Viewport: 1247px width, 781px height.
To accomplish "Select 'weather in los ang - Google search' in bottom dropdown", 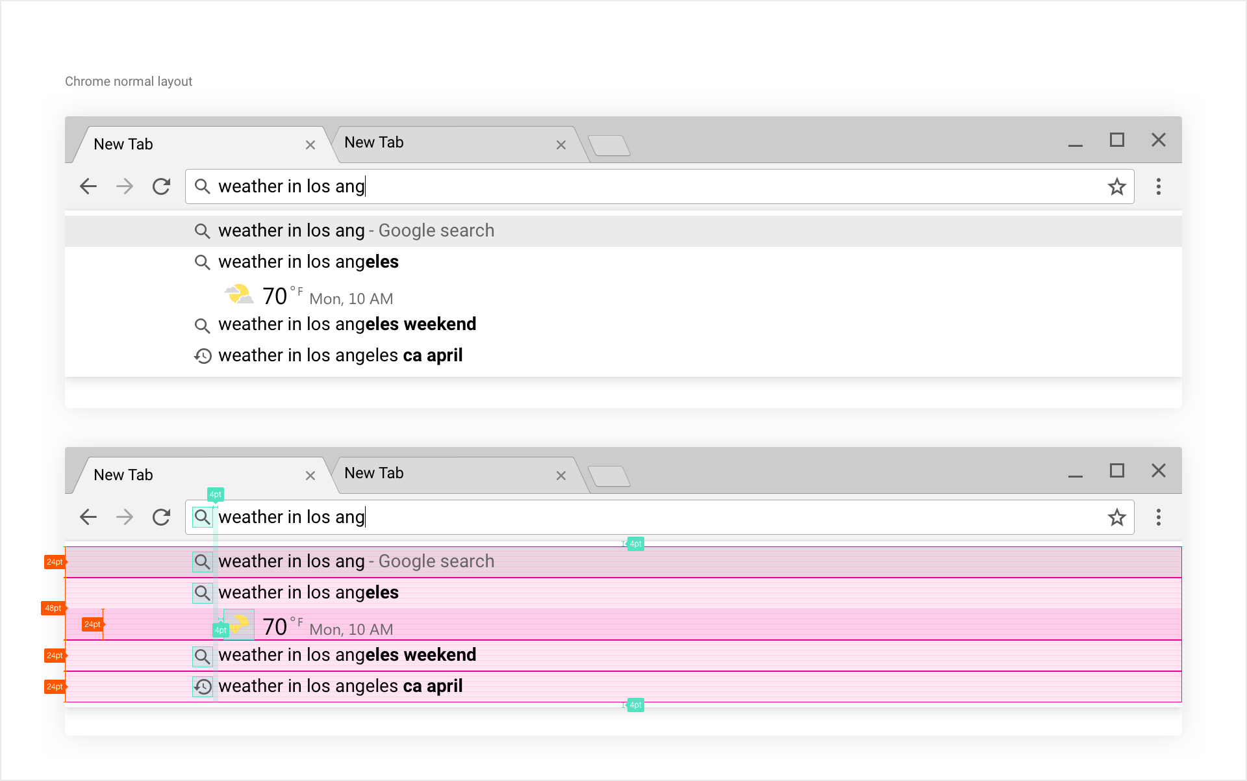I will [x=356, y=561].
